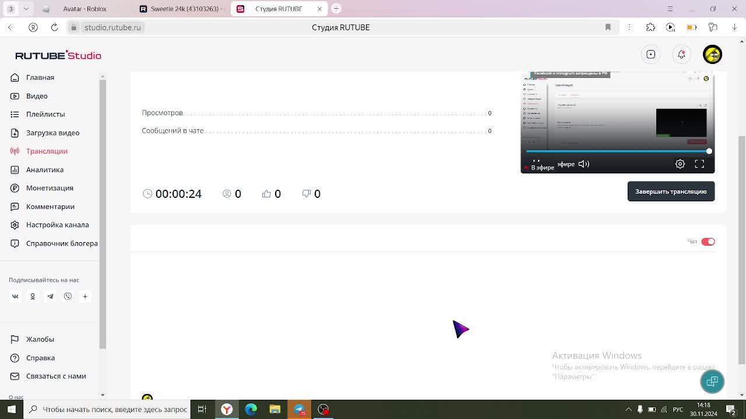Go to the Комментарии section

[50, 207]
